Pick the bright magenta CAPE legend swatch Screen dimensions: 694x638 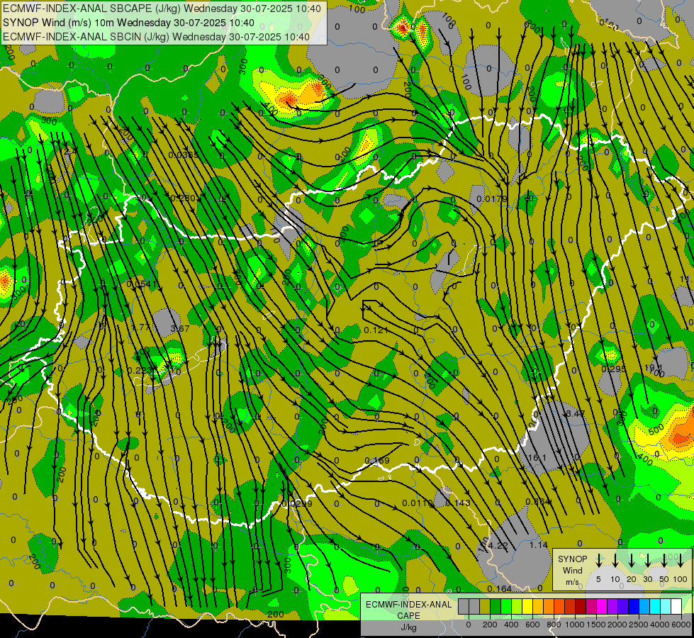click(x=602, y=606)
